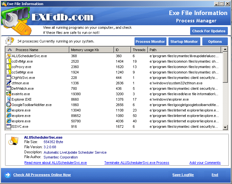The height and width of the screenshot is (184, 232).
Task: Click the process list scroll up arrow
Action: [x=225, y=49]
